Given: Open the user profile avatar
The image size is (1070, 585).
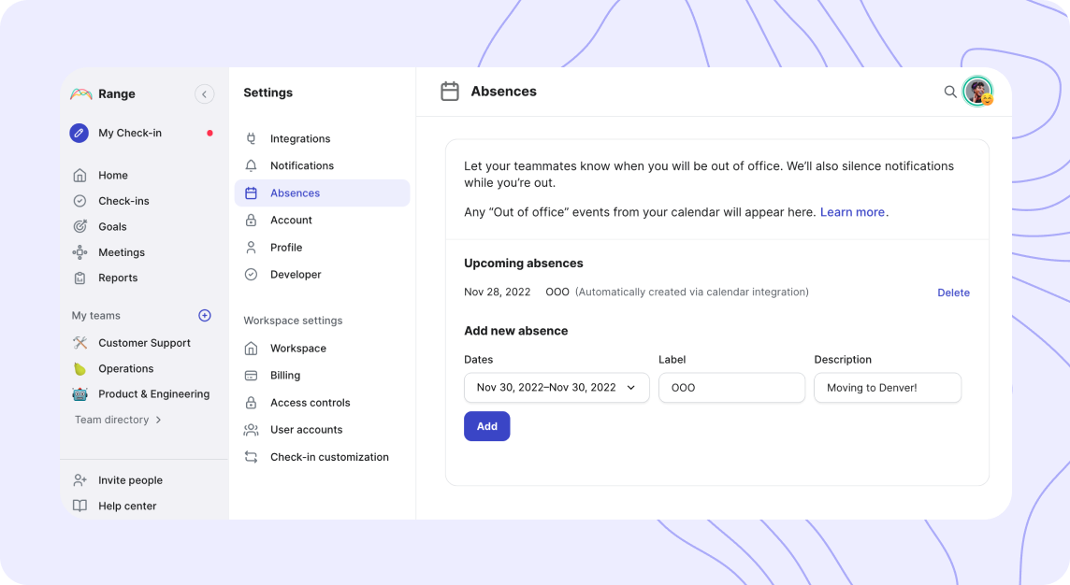Looking at the screenshot, I should tap(978, 92).
